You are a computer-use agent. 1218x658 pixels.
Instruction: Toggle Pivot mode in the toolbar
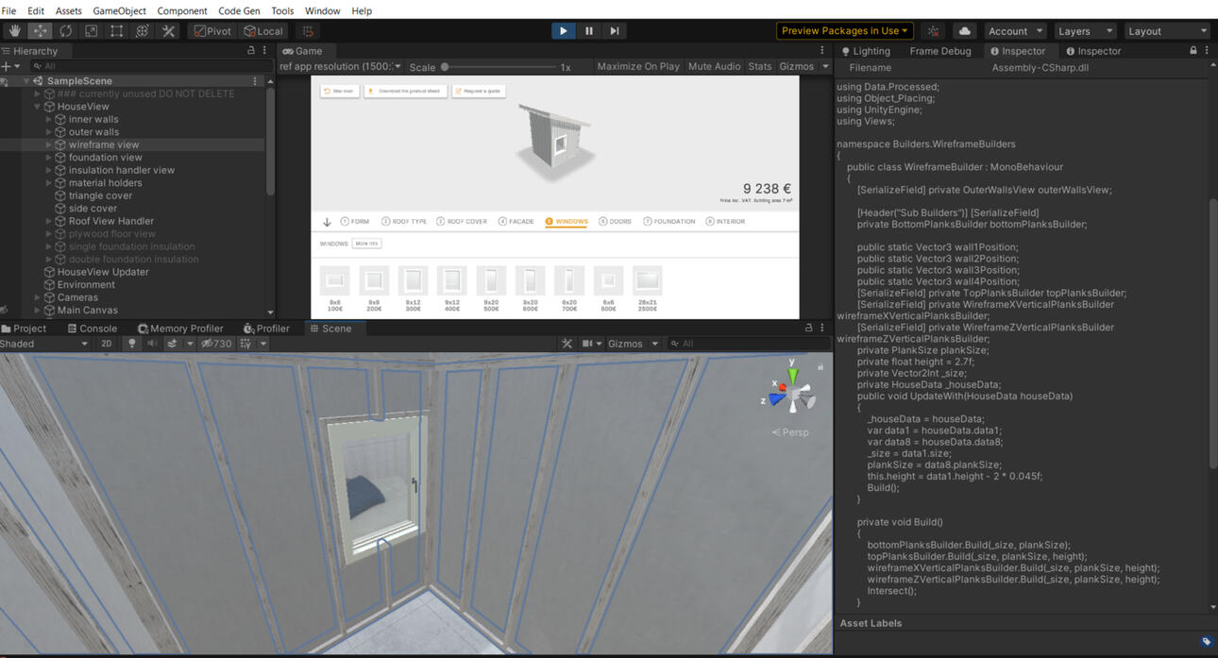pyautogui.click(x=211, y=30)
